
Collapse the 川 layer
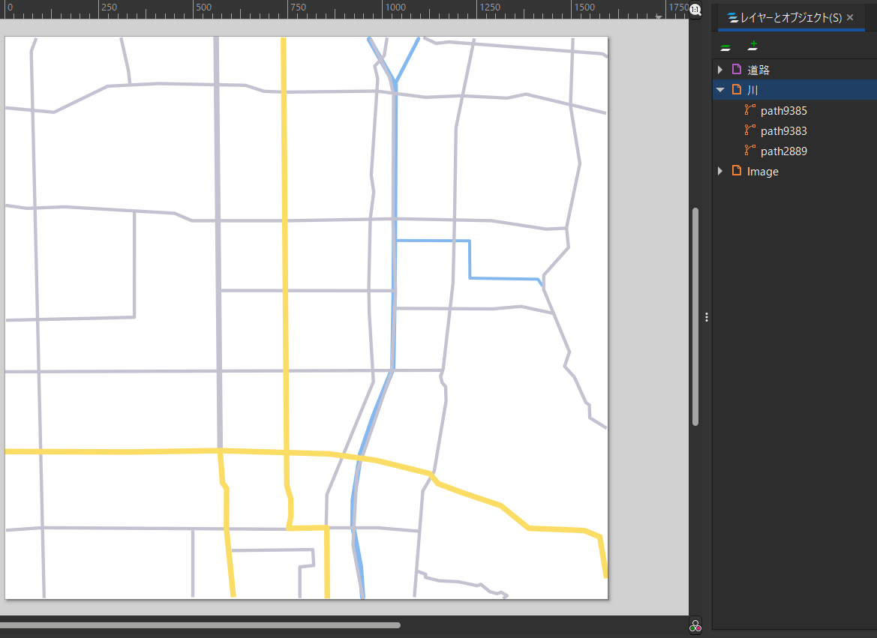tap(719, 89)
